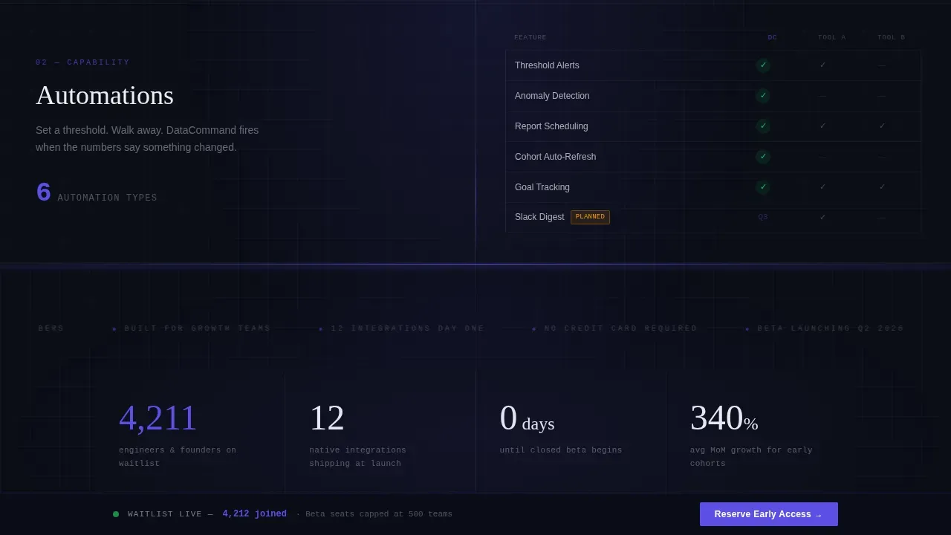The width and height of the screenshot is (951, 535).
Task: Click the AUTOMATION TYPES label
Action: click(x=108, y=198)
